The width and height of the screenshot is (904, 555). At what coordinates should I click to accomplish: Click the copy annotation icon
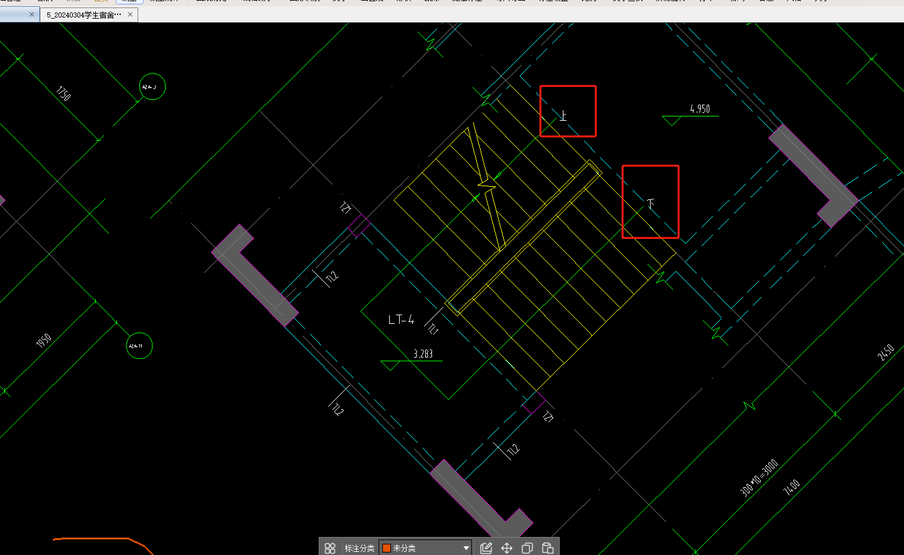(x=527, y=548)
